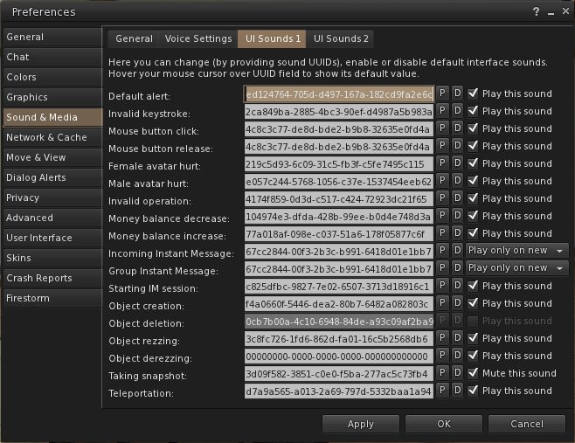Expand Group Instant Message play mode dropdown
Image resolution: width=575 pixels, height=443 pixels.
click(x=517, y=268)
